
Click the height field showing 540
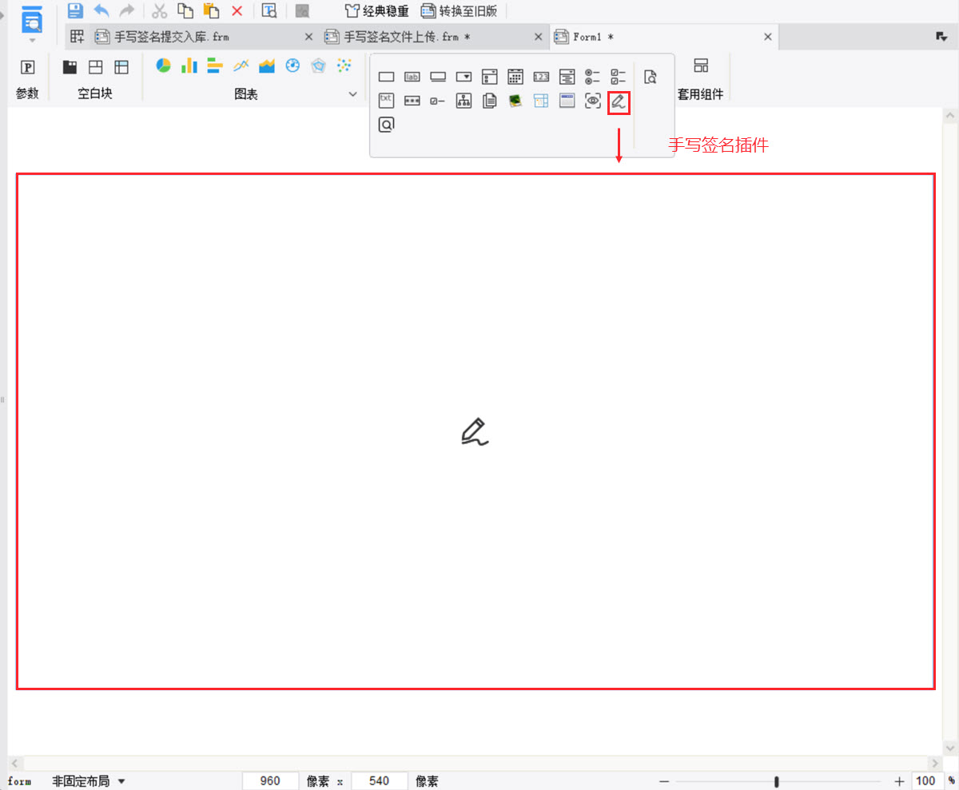pos(380,781)
